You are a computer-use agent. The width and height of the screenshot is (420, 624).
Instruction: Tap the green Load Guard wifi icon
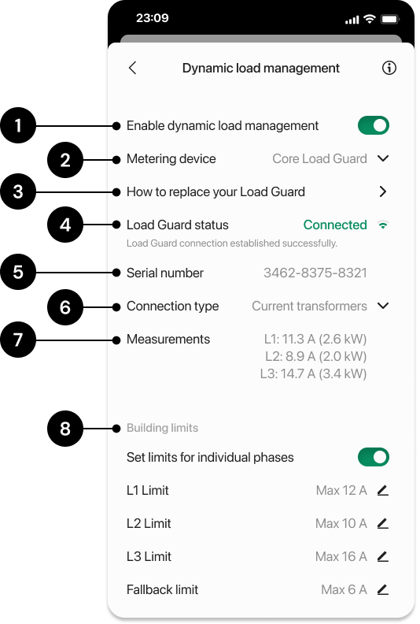[383, 225]
